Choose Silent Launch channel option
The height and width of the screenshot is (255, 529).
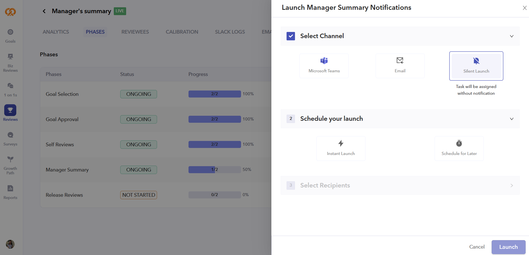[x=476, y=66]
